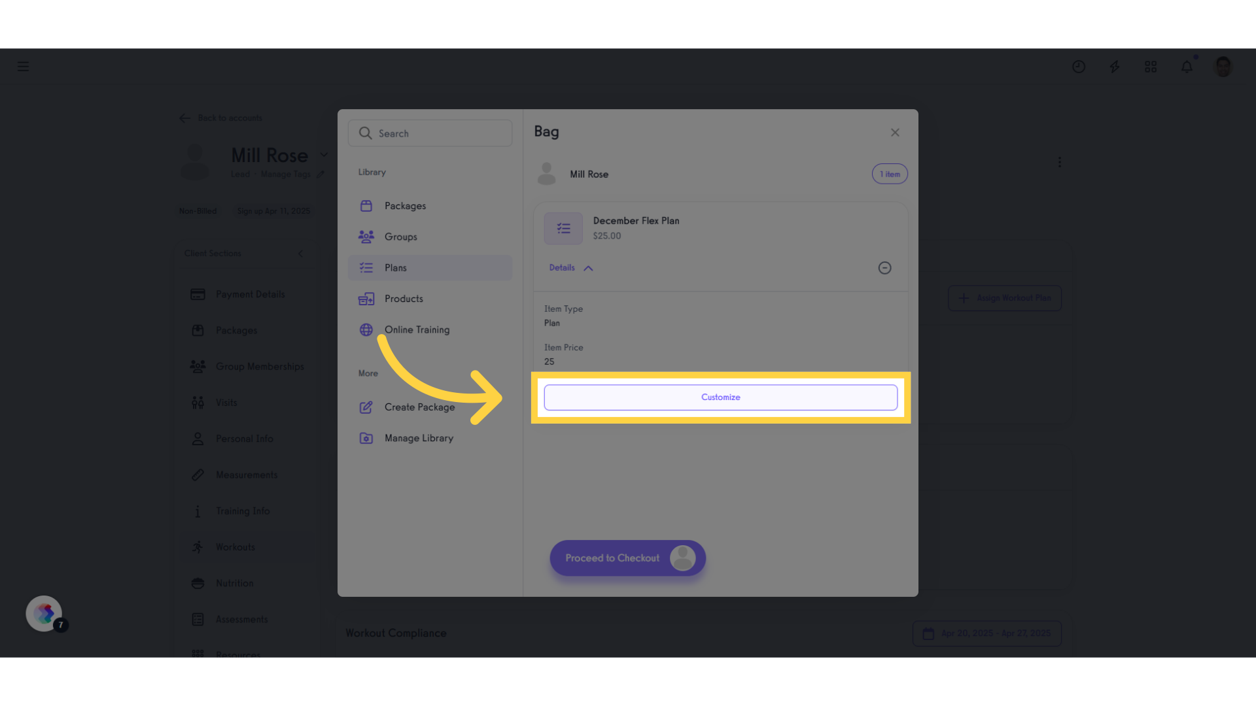Viewport: 1256px width, 706px height.
Task: Click the Workouts running figure icon
Action: 198,547
